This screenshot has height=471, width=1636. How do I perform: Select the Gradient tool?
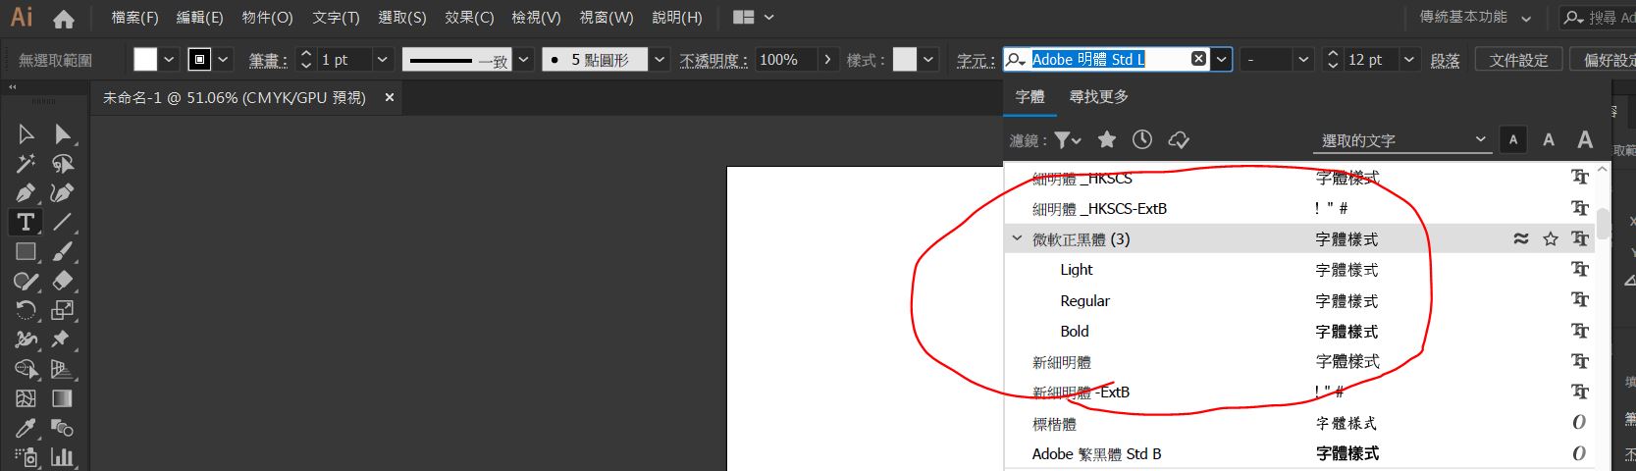(63, 399)
